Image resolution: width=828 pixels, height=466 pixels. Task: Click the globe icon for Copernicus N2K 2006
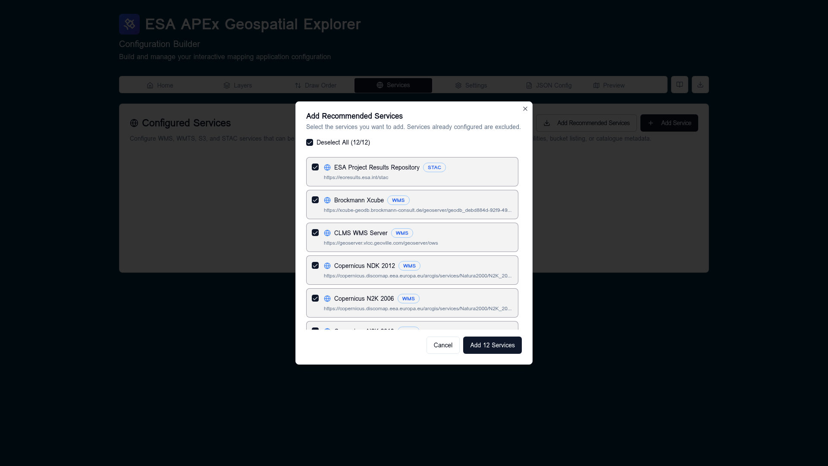click(x=327, y=299)
